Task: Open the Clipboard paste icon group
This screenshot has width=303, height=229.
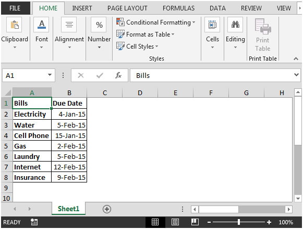Action: point(14,25)
